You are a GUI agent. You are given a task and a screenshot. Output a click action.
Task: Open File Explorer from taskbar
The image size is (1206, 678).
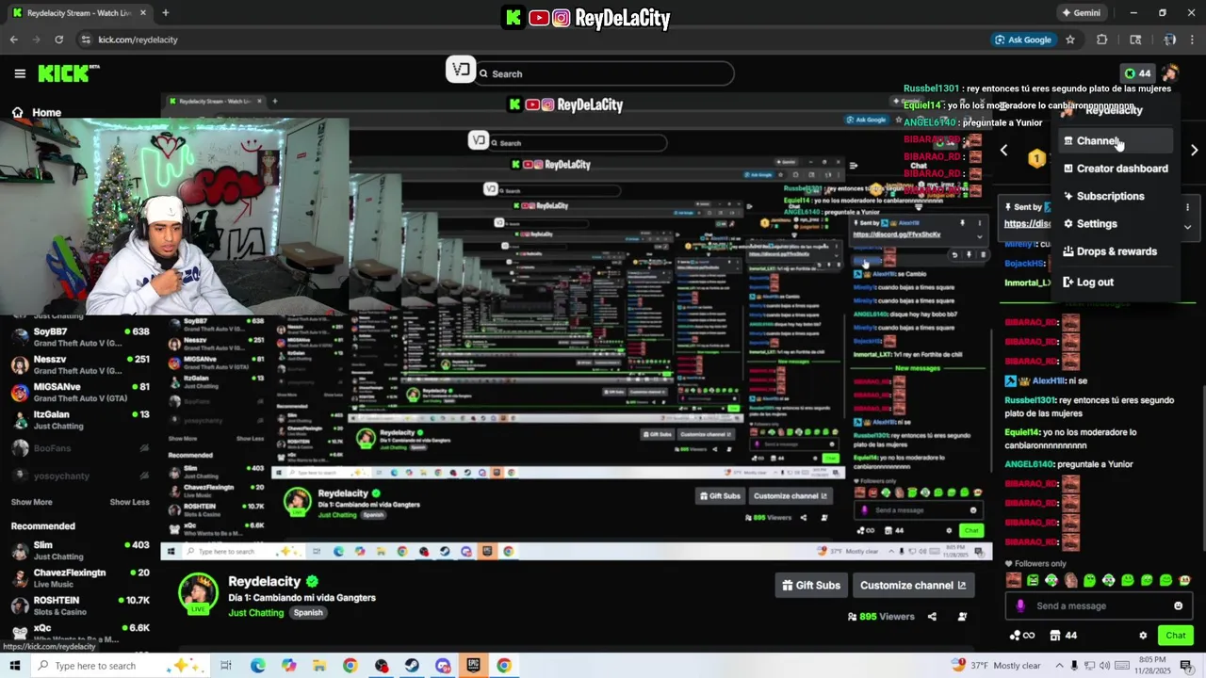click(x=318, y=666)
